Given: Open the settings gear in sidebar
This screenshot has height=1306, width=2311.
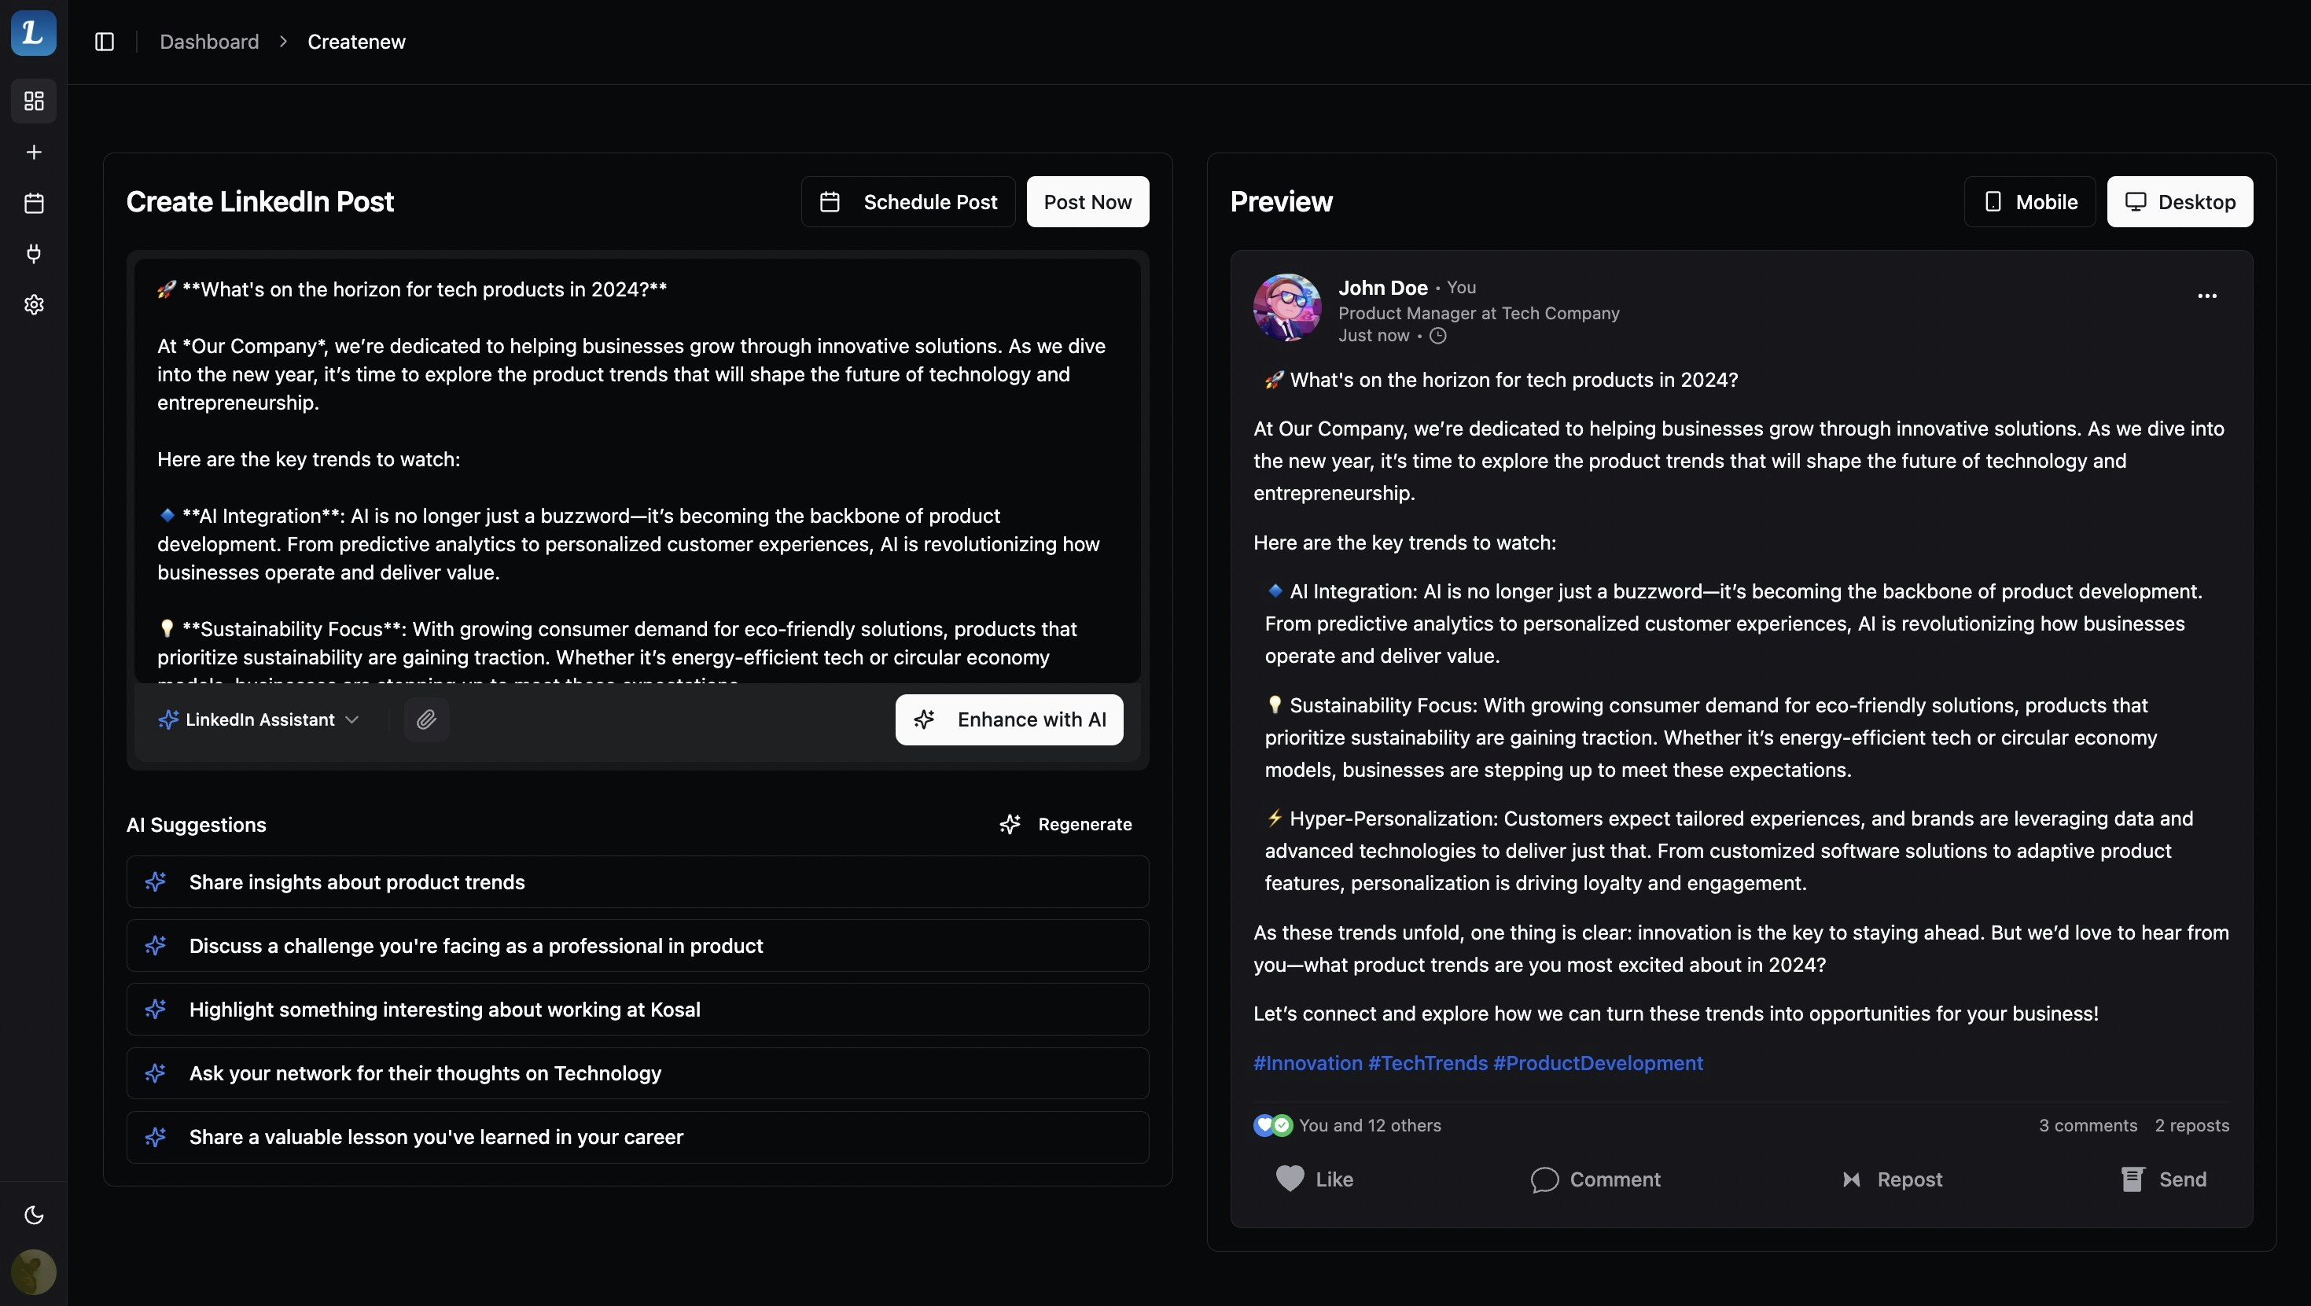Looking at the screenshot, I should pos(34,305).
